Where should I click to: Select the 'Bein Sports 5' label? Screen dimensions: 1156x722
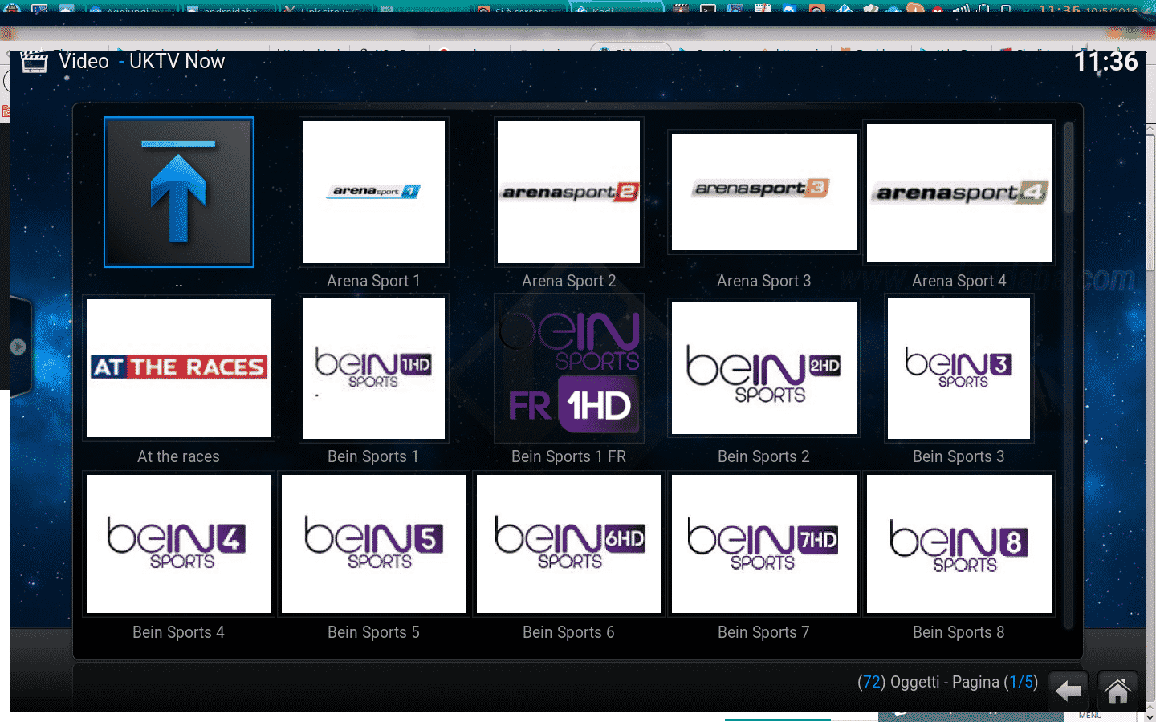[x=373, y=632]
